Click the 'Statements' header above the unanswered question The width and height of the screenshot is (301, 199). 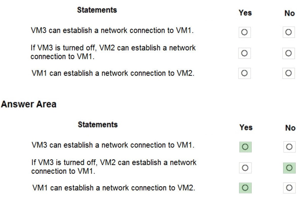click(97, 10)
